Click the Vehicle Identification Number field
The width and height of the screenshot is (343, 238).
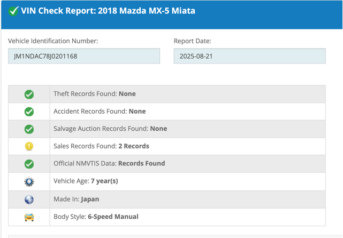click(84, 56)
